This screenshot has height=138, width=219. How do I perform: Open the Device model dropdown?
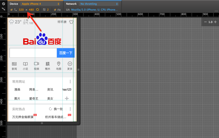pos(40,4)
